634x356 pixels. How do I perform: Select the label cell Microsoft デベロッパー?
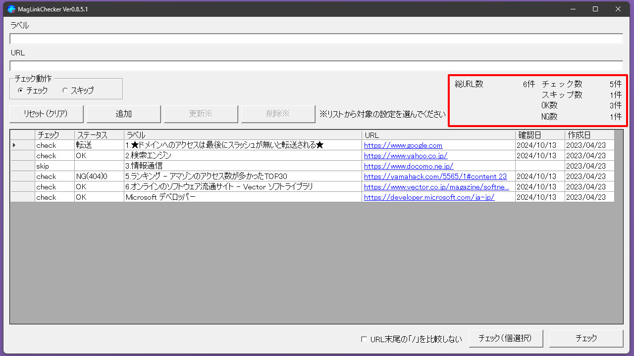click(243, 197)
